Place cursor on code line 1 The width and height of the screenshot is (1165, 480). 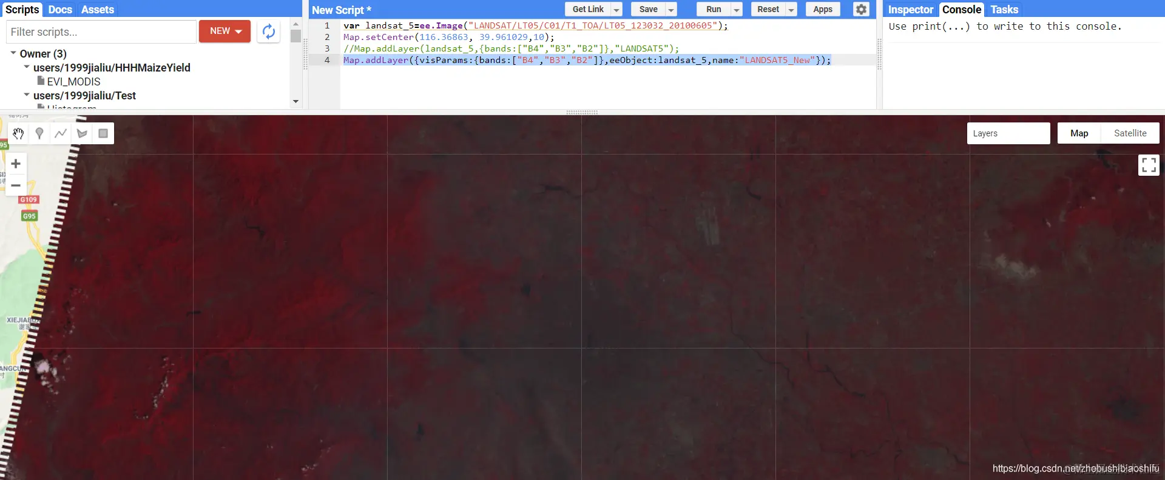[x=535, y=25]
